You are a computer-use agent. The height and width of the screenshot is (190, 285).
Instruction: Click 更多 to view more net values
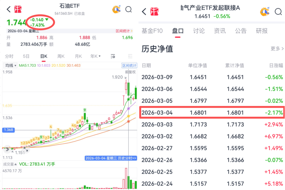[x=277, y=49]
